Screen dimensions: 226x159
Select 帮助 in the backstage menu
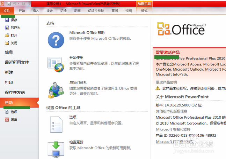[19, 103]
